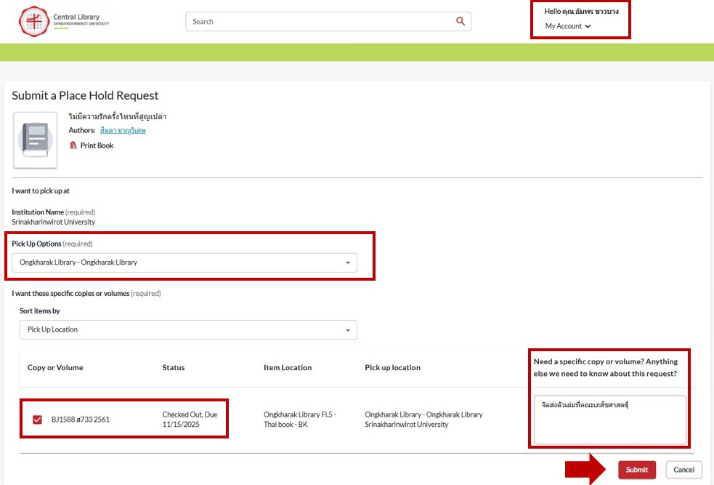Click the red arrow pointing to Submit
The image size is (714, 485).
coord(588,469)
